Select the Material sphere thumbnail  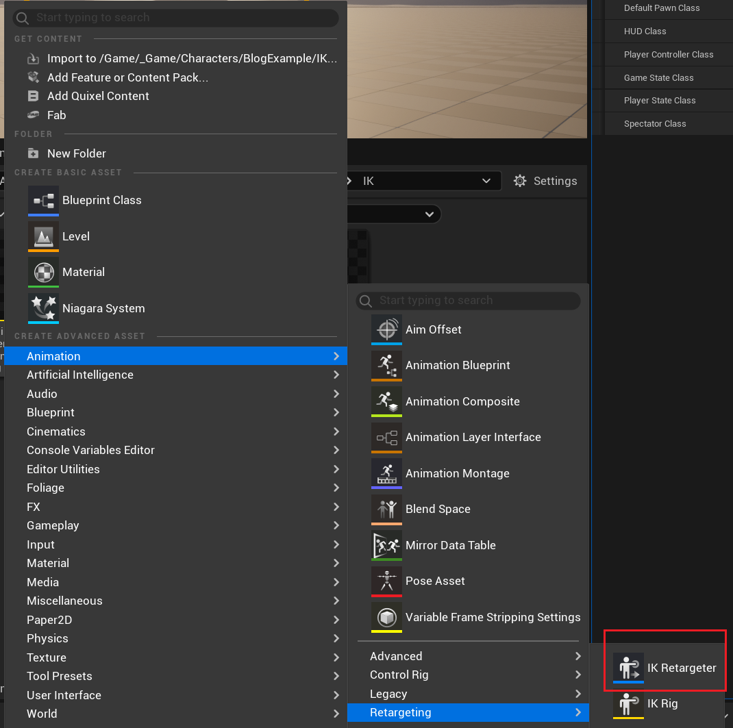43,272
